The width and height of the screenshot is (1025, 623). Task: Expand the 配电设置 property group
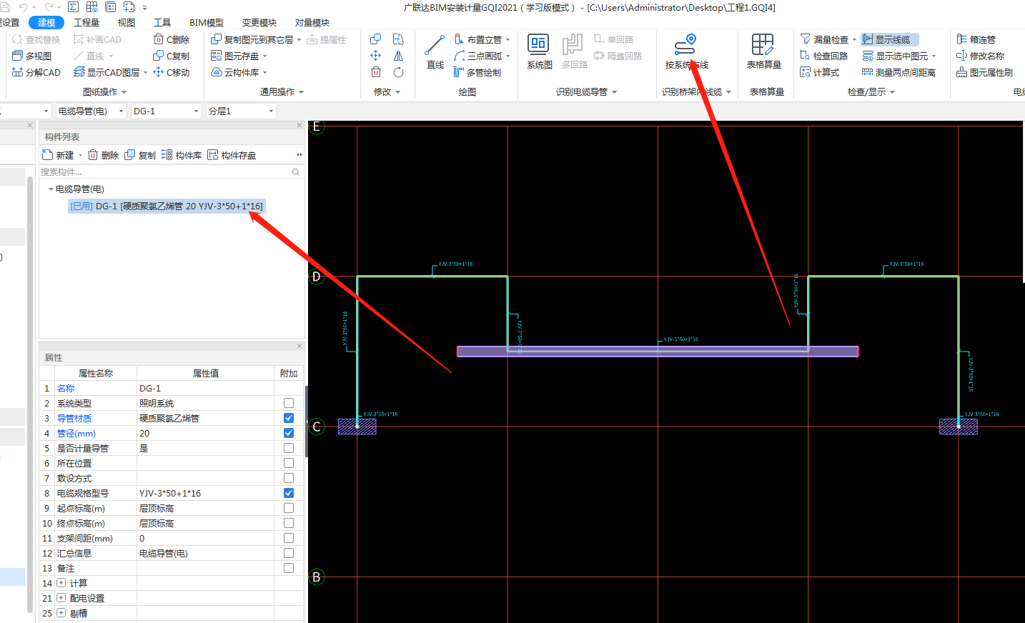pos(61,598)
